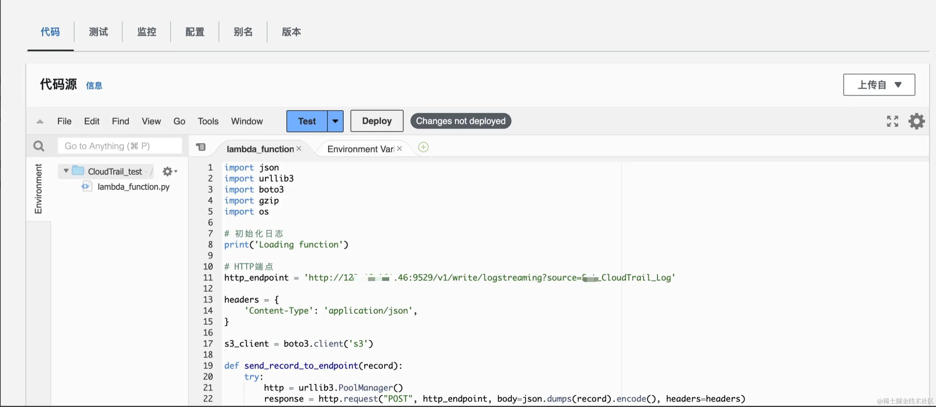The image size is (936, 407).
Task: Open the editor settings gear icon
Action: point(916,121)
